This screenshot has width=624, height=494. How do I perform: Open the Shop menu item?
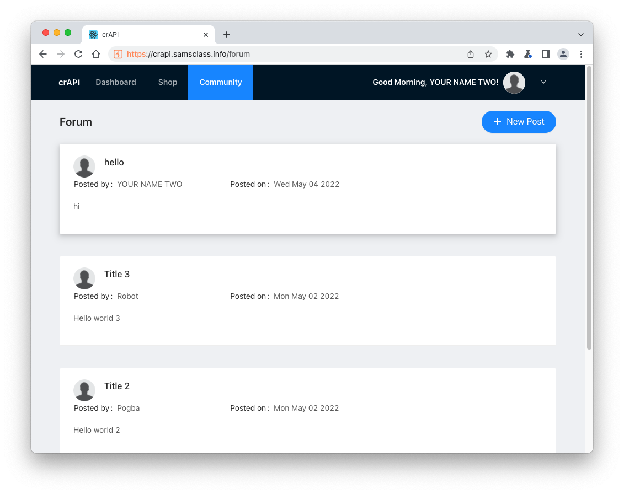(x=168, y=82)
